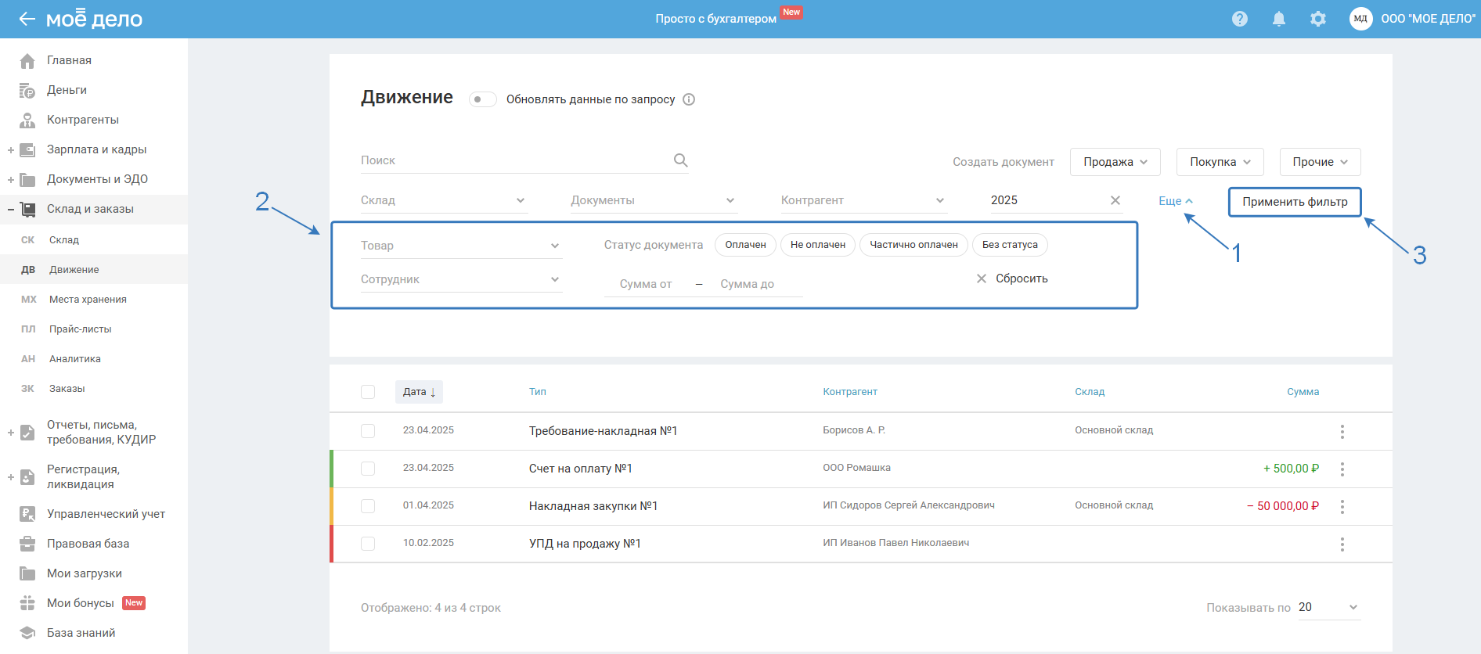Click the search magnifier icon

pos(680,160)
